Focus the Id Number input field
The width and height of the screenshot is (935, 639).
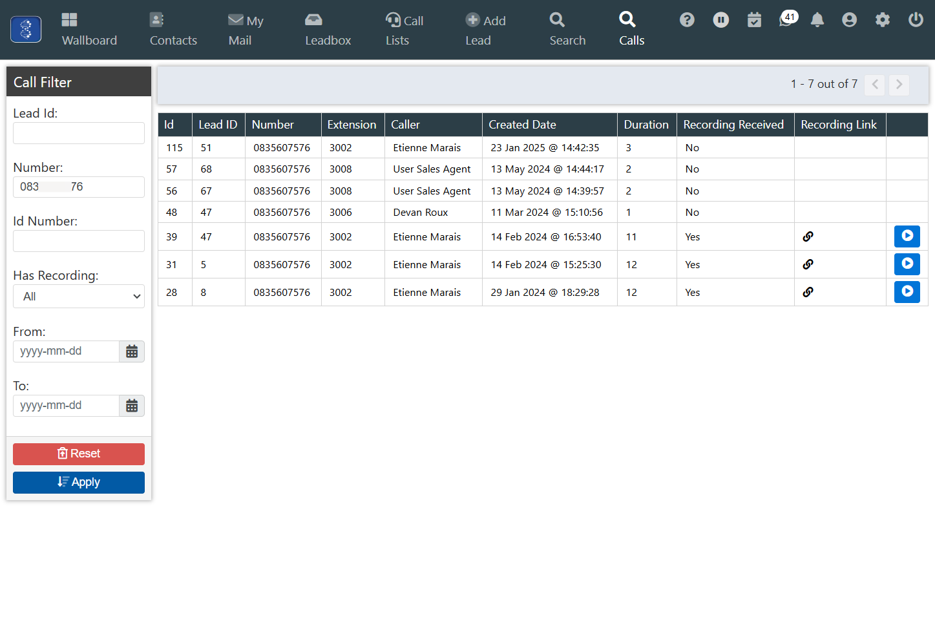(x=79, y=241)
